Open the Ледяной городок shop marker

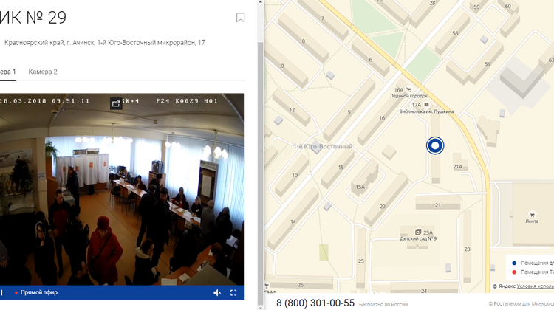coord(408,90)
